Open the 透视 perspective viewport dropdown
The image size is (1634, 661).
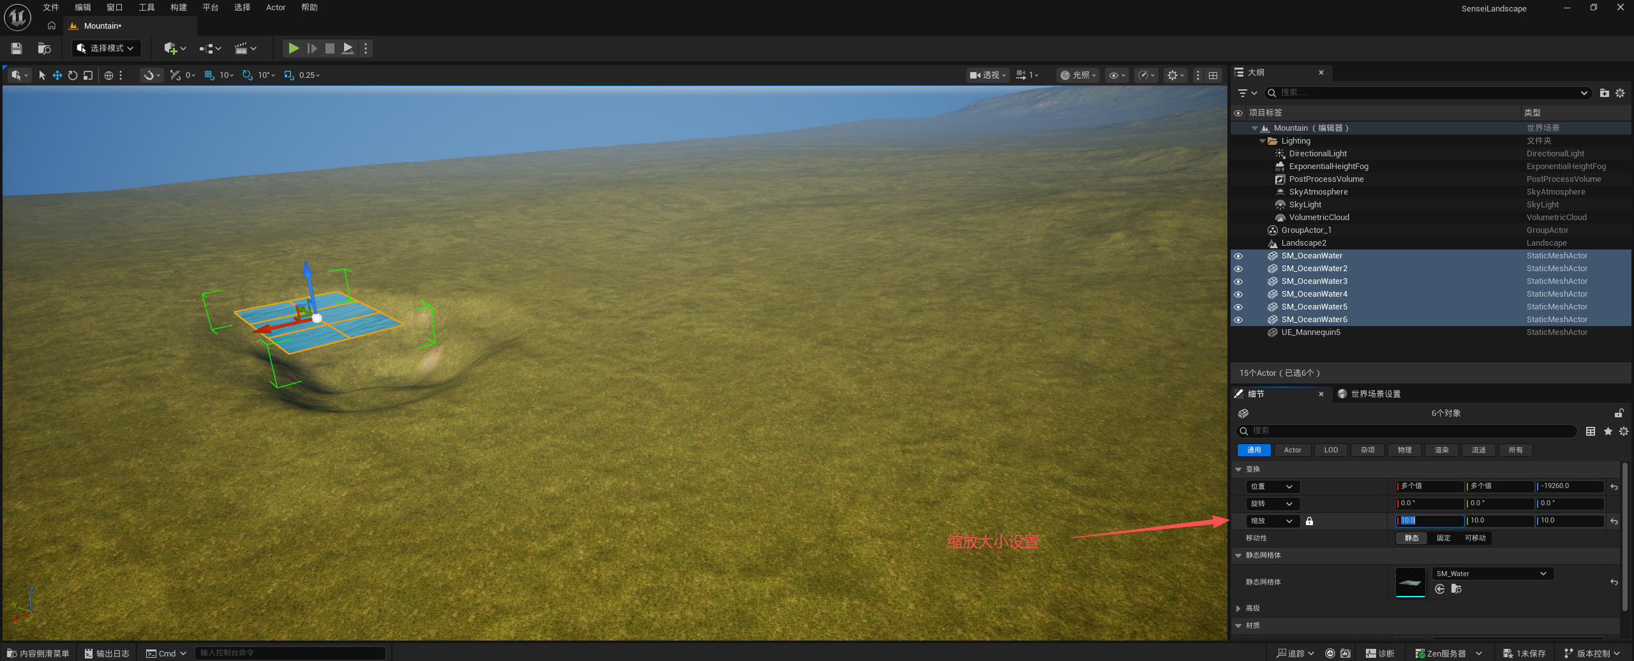[987, 75]
